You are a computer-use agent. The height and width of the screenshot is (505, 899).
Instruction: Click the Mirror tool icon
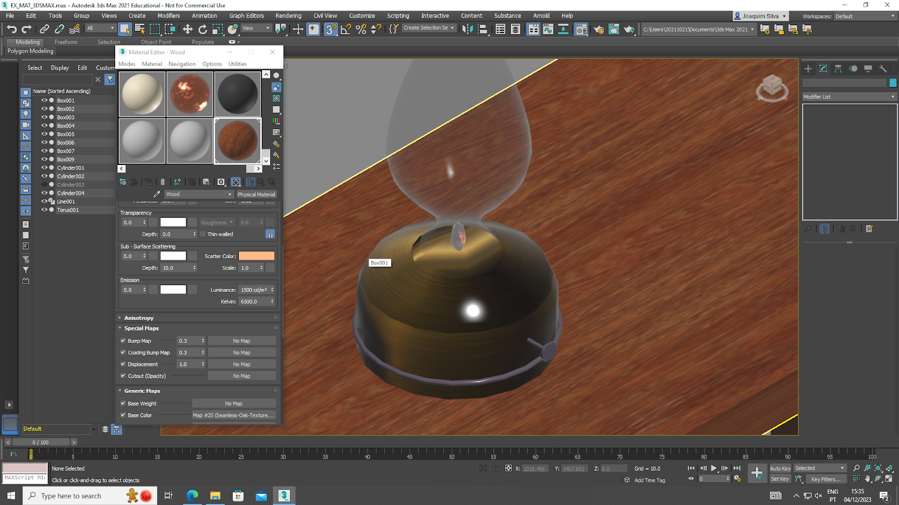click(467, 29)
